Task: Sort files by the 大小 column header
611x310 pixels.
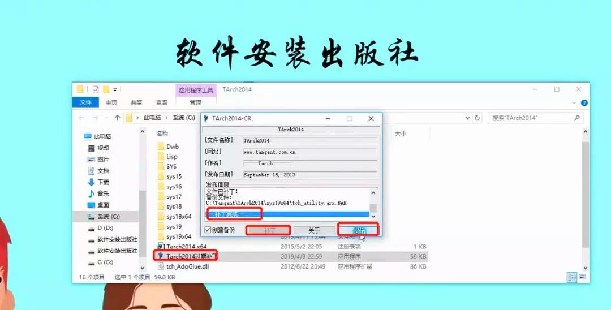Action: coord(400,134)
